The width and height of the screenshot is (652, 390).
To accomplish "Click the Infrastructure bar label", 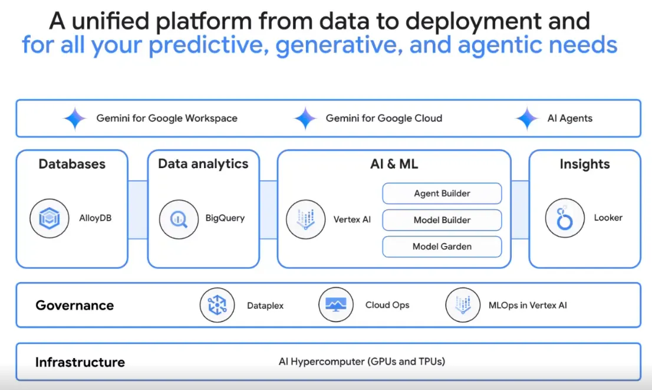I will pos(81,362).
